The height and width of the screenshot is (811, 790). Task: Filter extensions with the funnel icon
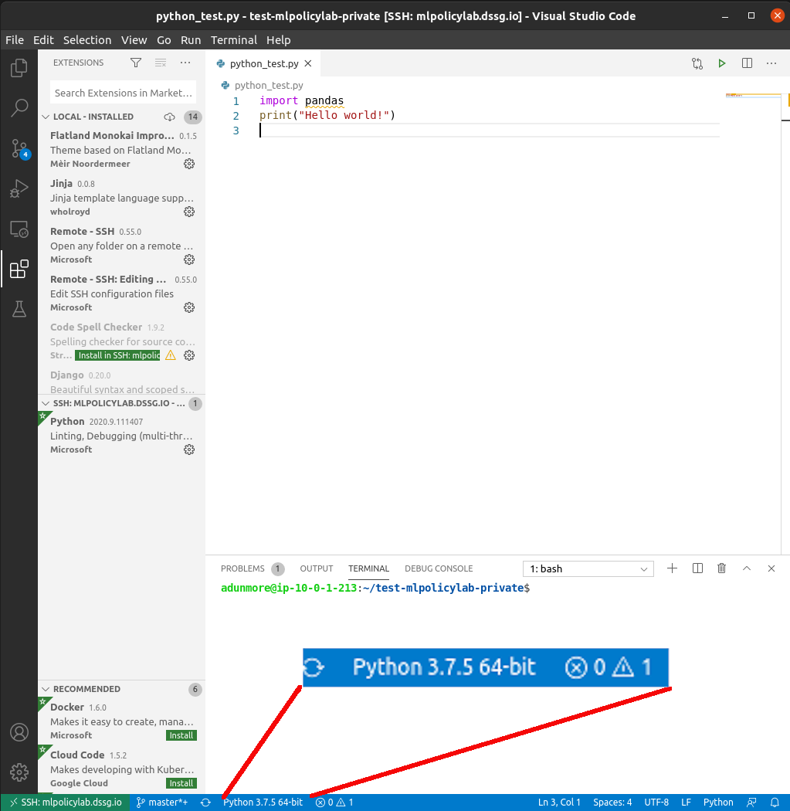(x=136, y=63)
